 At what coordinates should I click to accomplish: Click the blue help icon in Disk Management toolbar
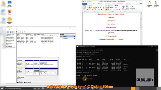point(10,32)
